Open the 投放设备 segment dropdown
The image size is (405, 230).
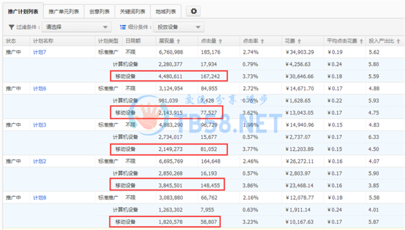pos(179,27)
